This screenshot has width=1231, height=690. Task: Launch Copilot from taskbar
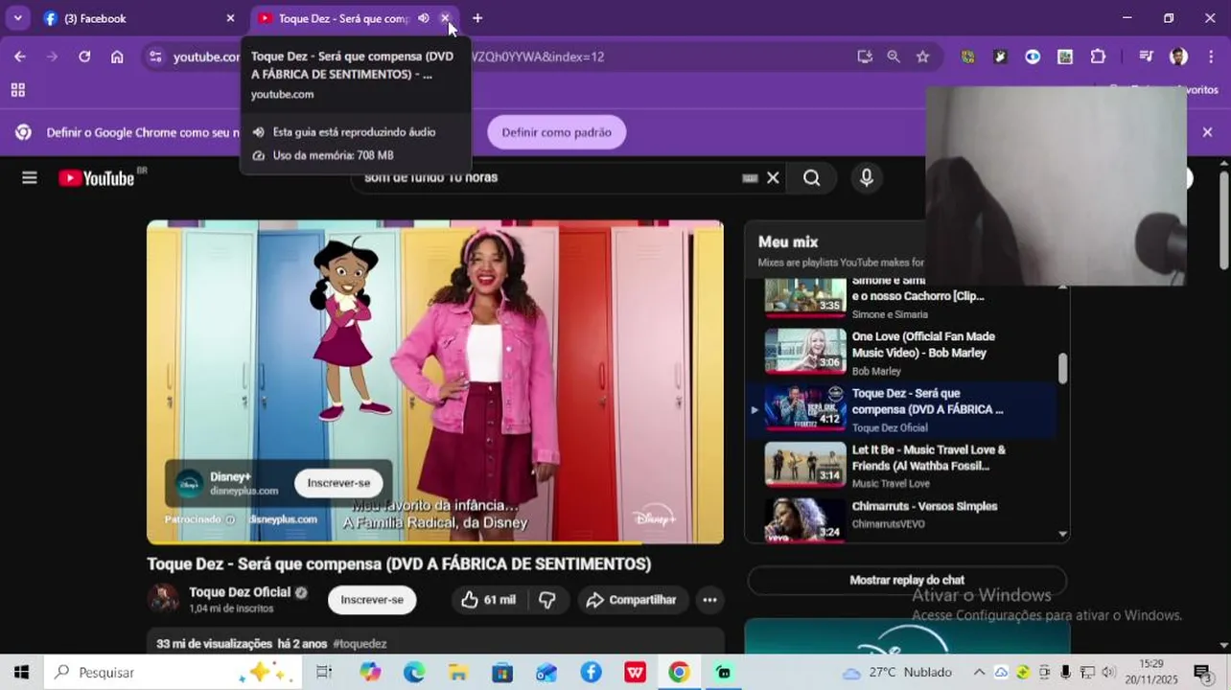point(370,673)
